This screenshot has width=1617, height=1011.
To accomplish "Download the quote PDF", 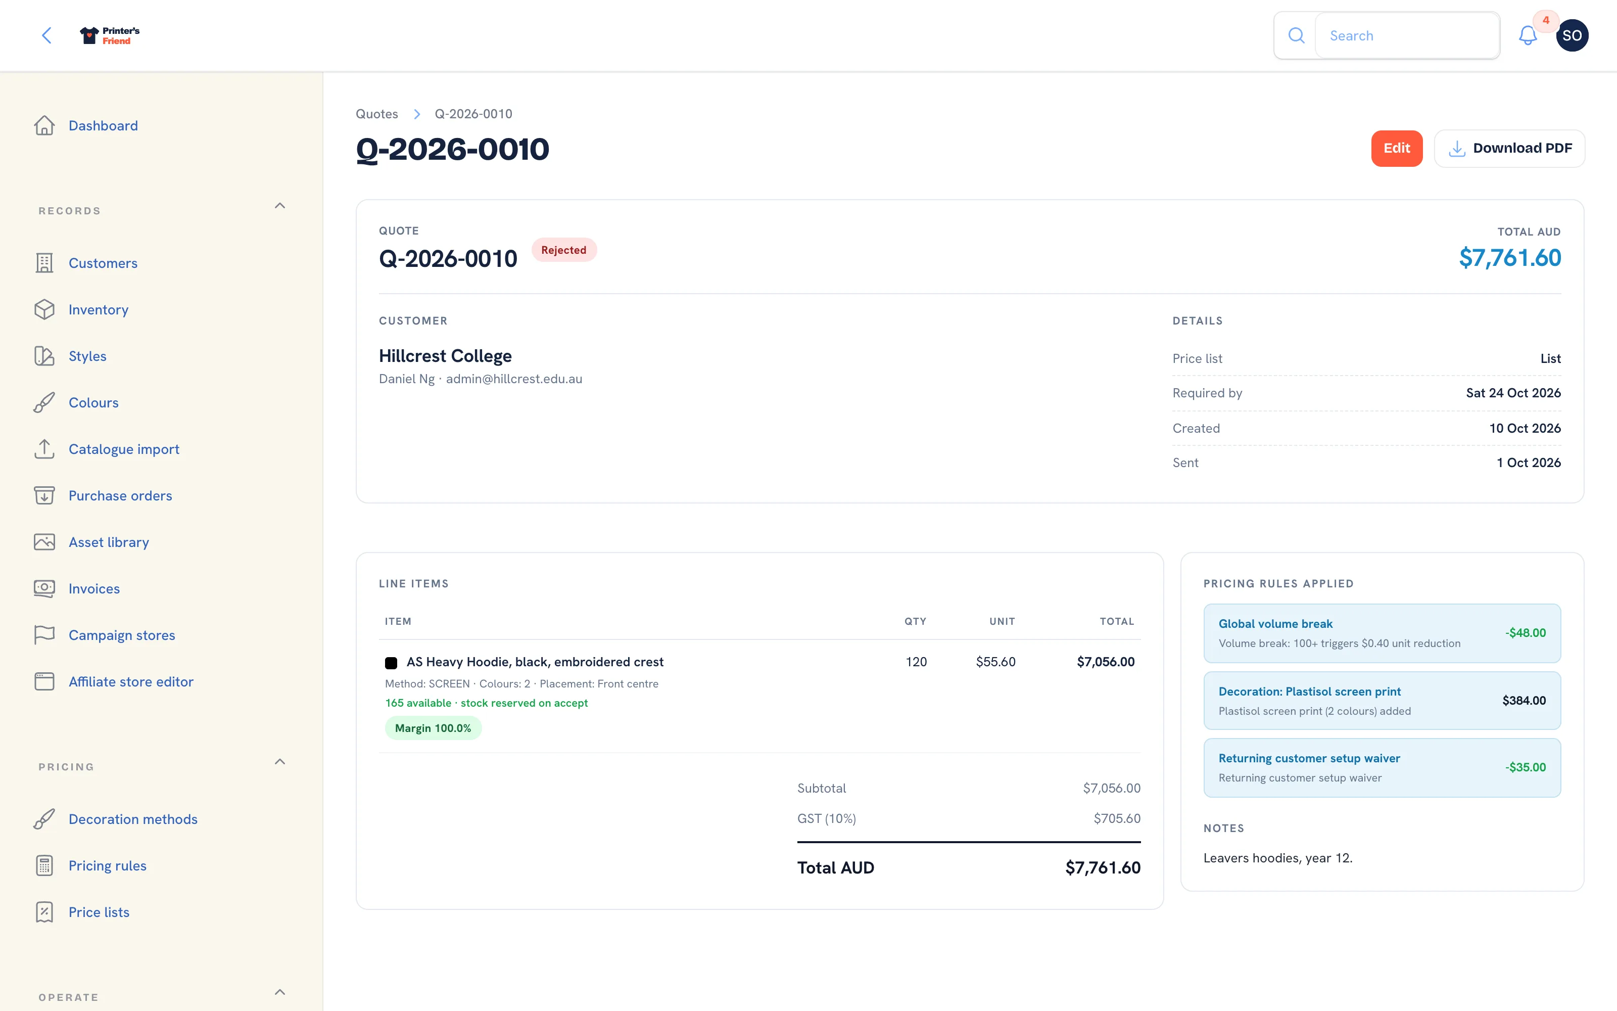I will click(x=1509, y=149).
